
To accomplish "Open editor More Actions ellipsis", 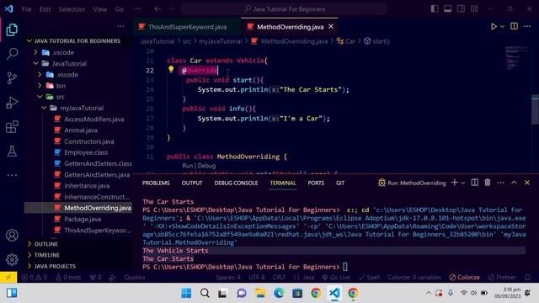I will [527, 26].
